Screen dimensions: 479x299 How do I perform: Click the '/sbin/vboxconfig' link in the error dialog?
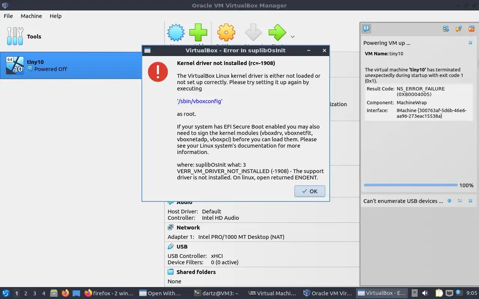[199, 101]
